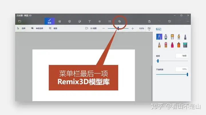
Task: Select the Marker brush
Action: (x=159, y=37)
